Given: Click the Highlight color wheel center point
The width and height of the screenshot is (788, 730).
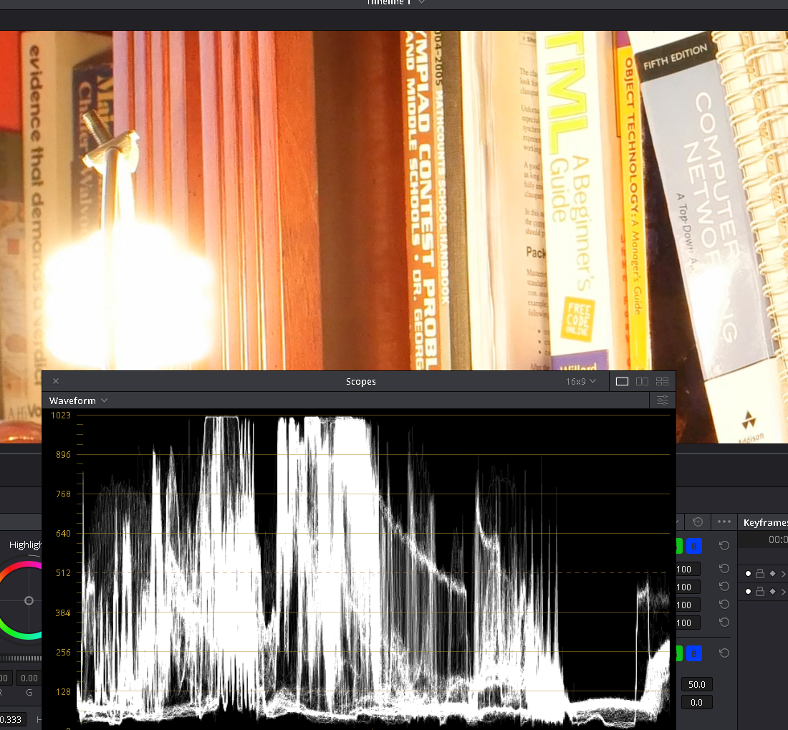Looking at the screenshot, I should pyautogui.click(x=29, y=600).
